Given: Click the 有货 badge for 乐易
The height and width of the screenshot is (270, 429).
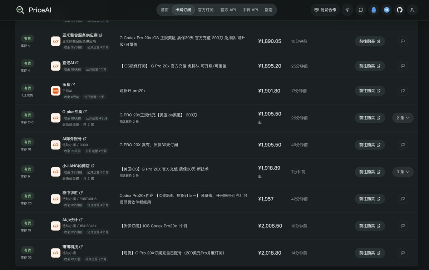Looking at the screenshot, I should point(28,88).
